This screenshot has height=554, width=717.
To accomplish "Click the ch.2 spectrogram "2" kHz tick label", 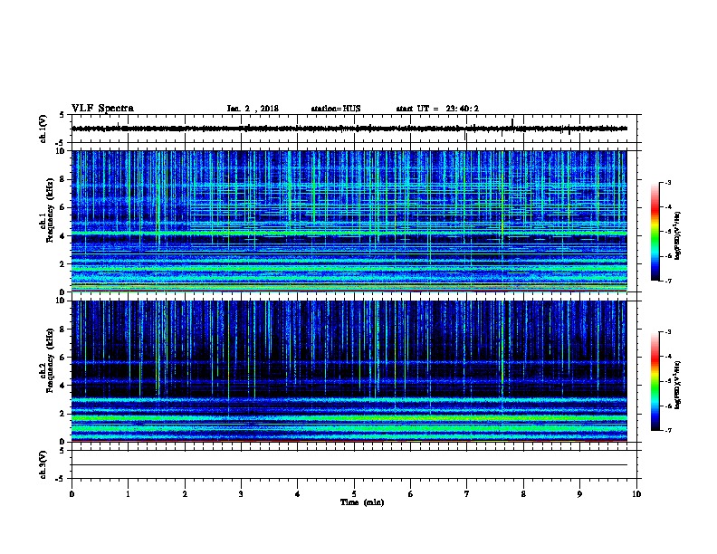I will click(63, 414).
